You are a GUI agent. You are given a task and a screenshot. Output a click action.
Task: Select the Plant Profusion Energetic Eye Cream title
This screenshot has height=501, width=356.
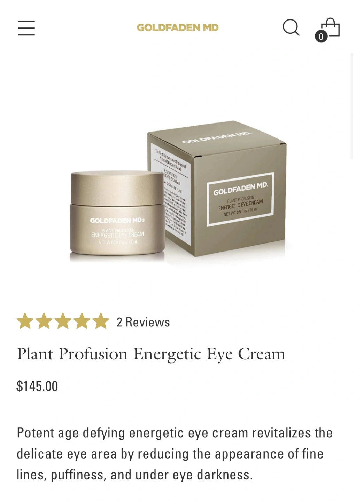[x=151, y=354]
